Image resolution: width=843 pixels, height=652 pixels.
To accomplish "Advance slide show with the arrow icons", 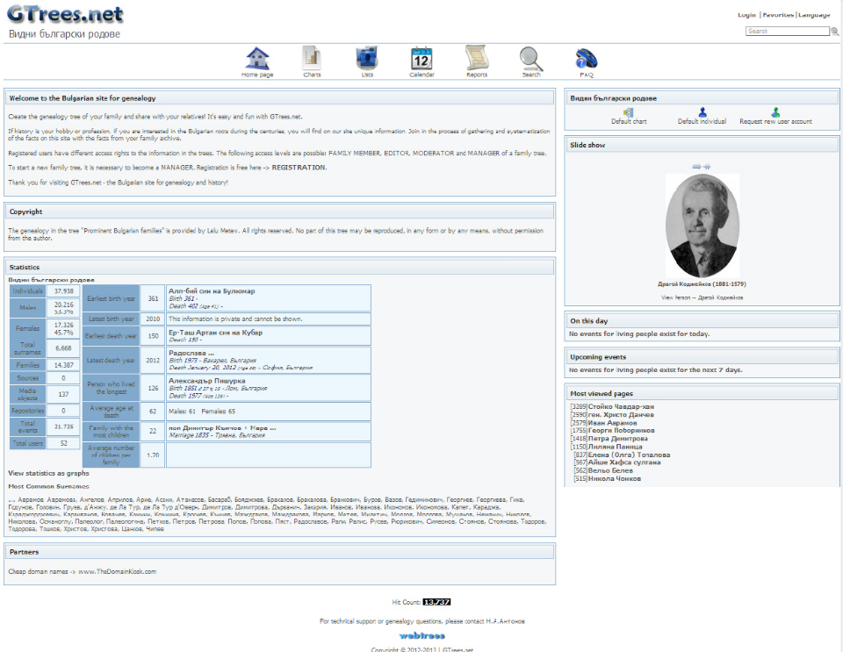I will (x=701, y=166).
